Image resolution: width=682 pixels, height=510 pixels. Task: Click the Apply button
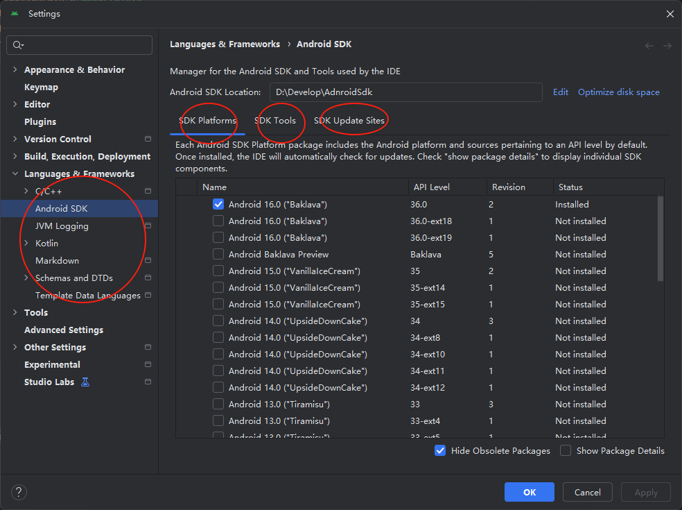[x=646, y=492]
